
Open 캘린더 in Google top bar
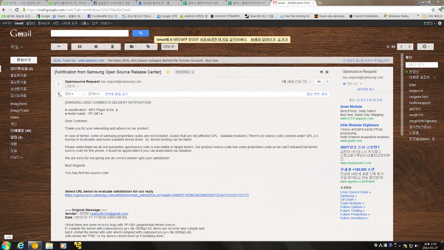tap(31, 23)
